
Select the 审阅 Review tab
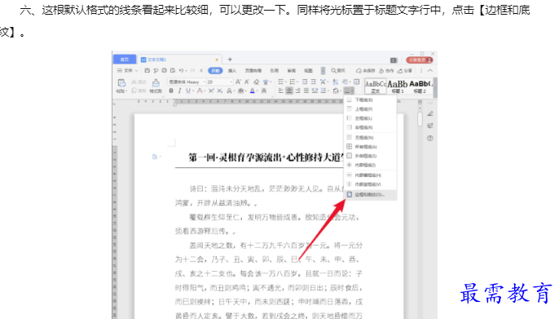(x=292, y=71)
